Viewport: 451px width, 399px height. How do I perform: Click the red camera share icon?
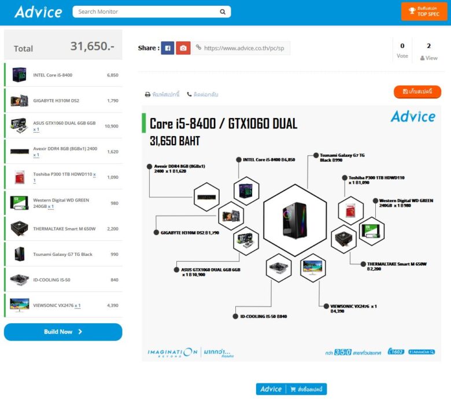tap(183, 48)
